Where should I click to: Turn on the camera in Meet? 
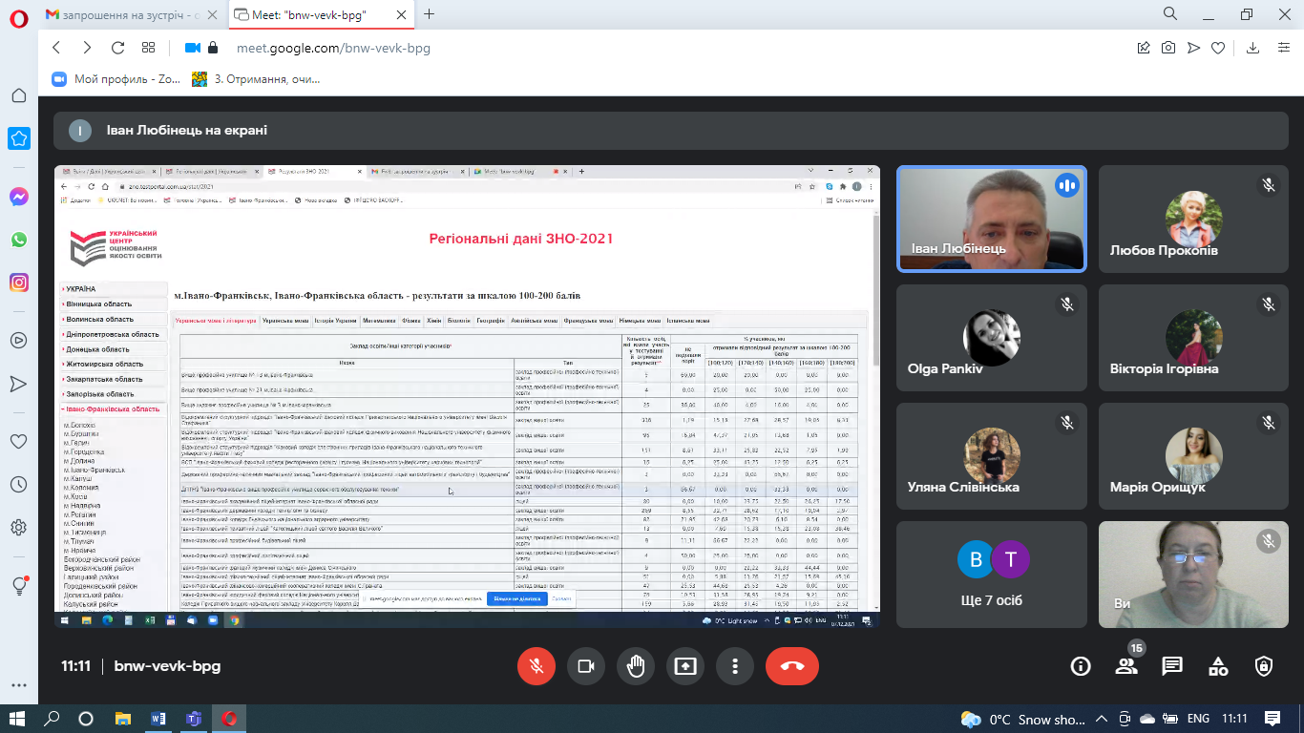point(586,666)
